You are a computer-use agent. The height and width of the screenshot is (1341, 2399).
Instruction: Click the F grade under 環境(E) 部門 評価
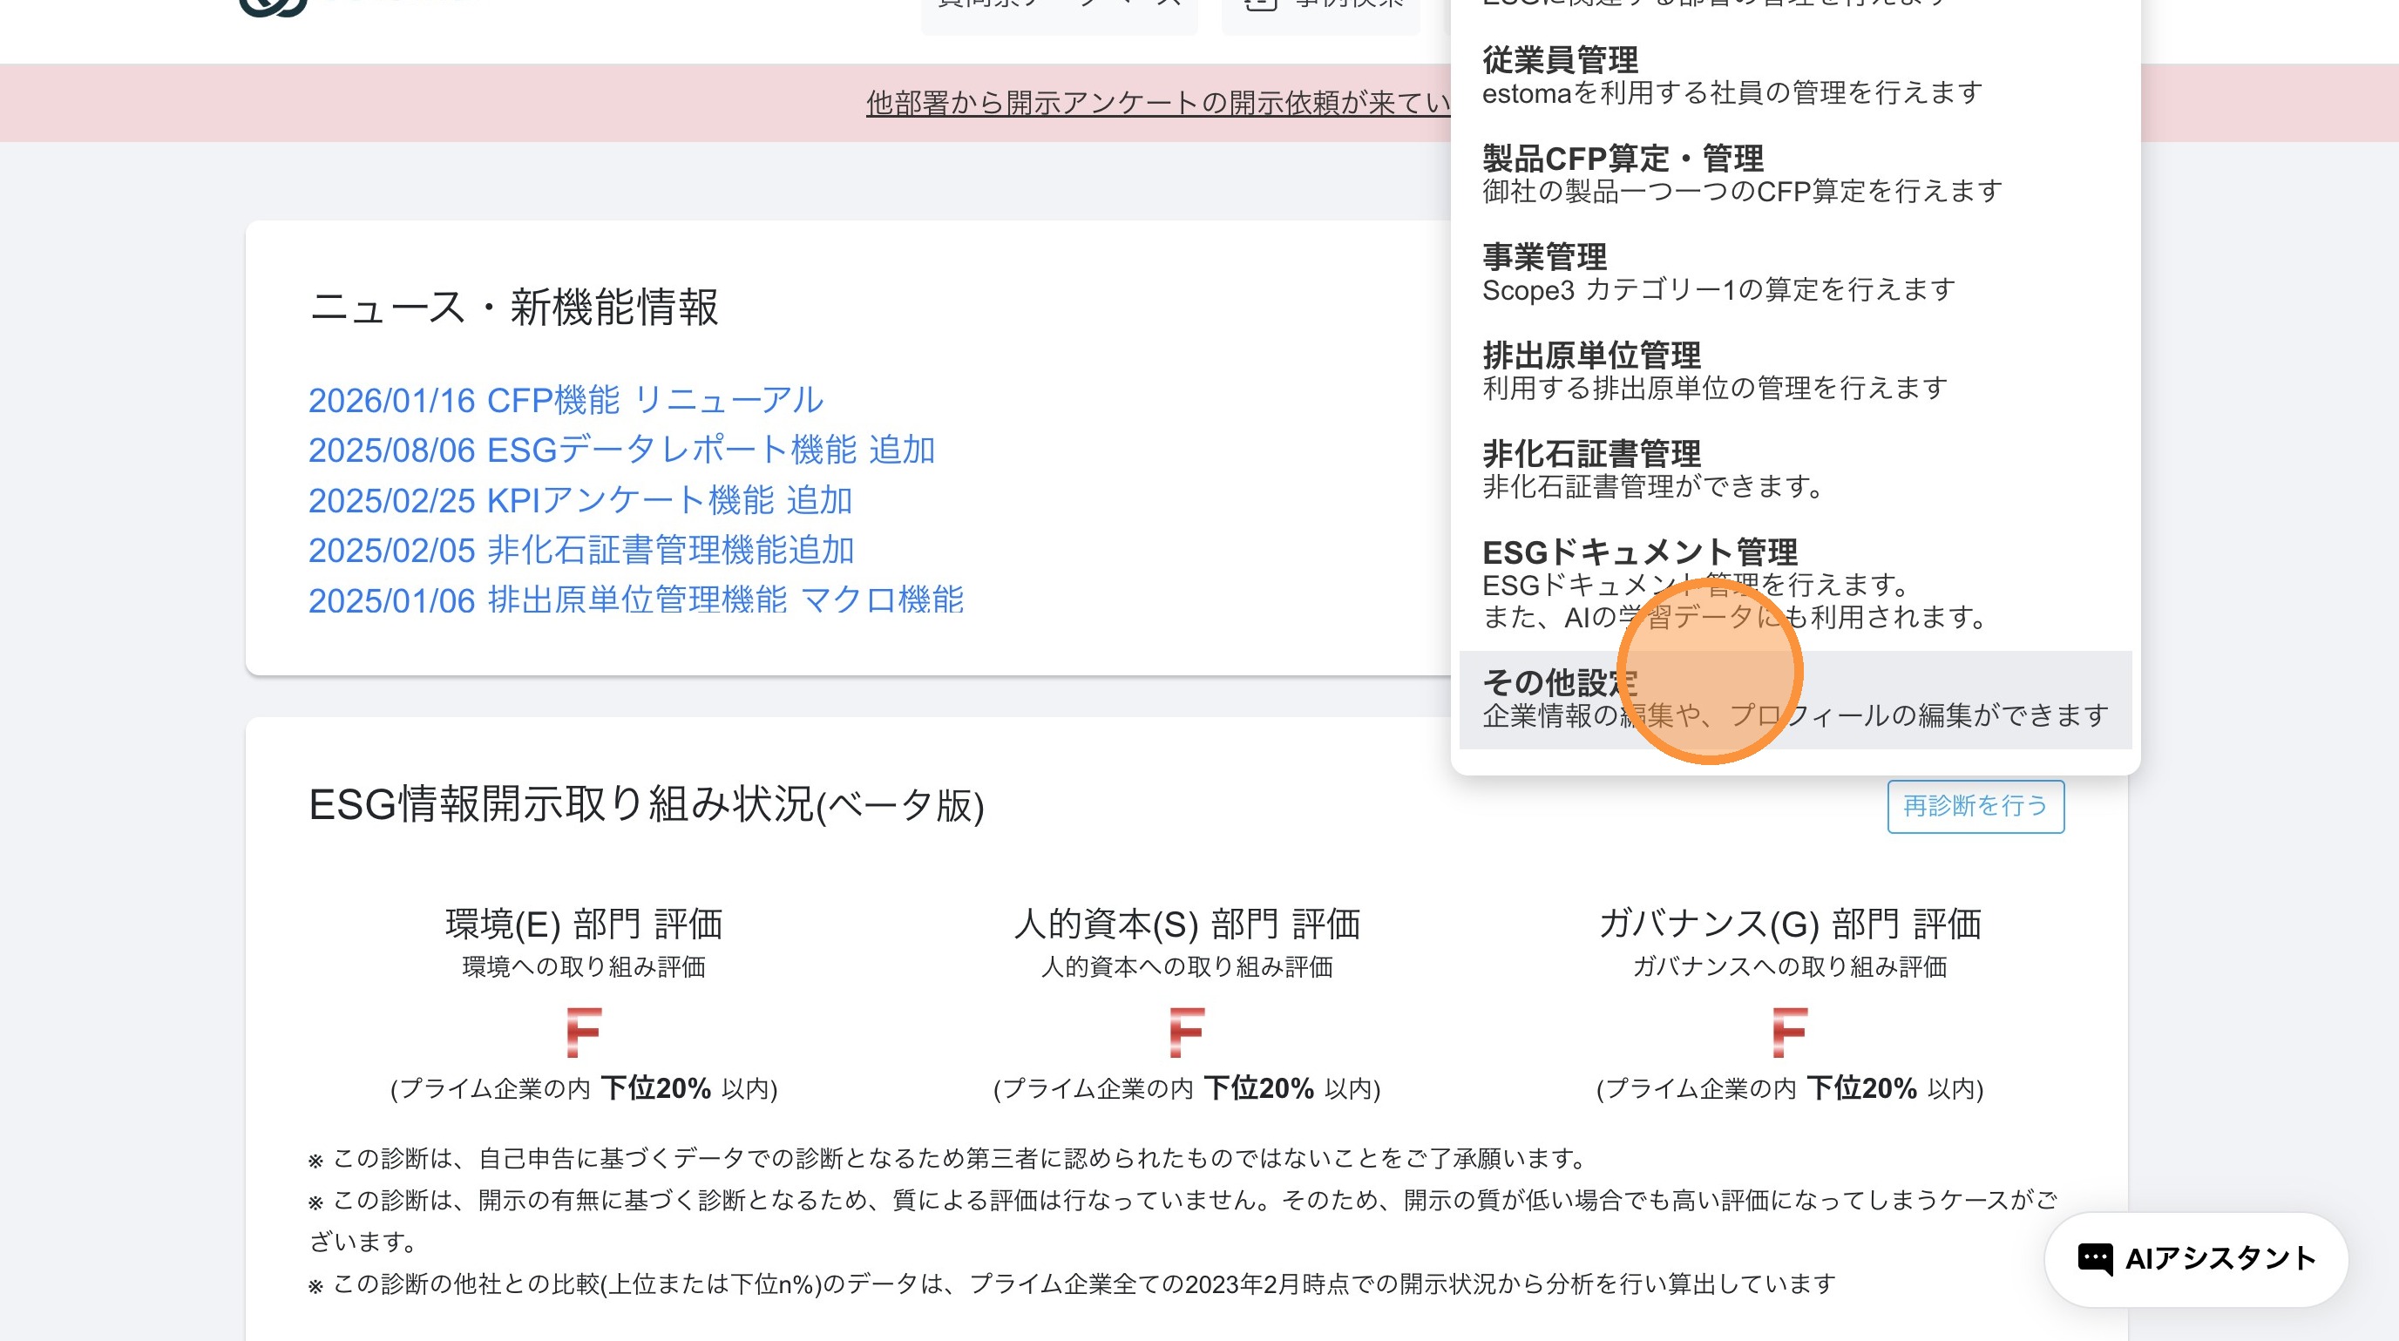pos(584,1033)
